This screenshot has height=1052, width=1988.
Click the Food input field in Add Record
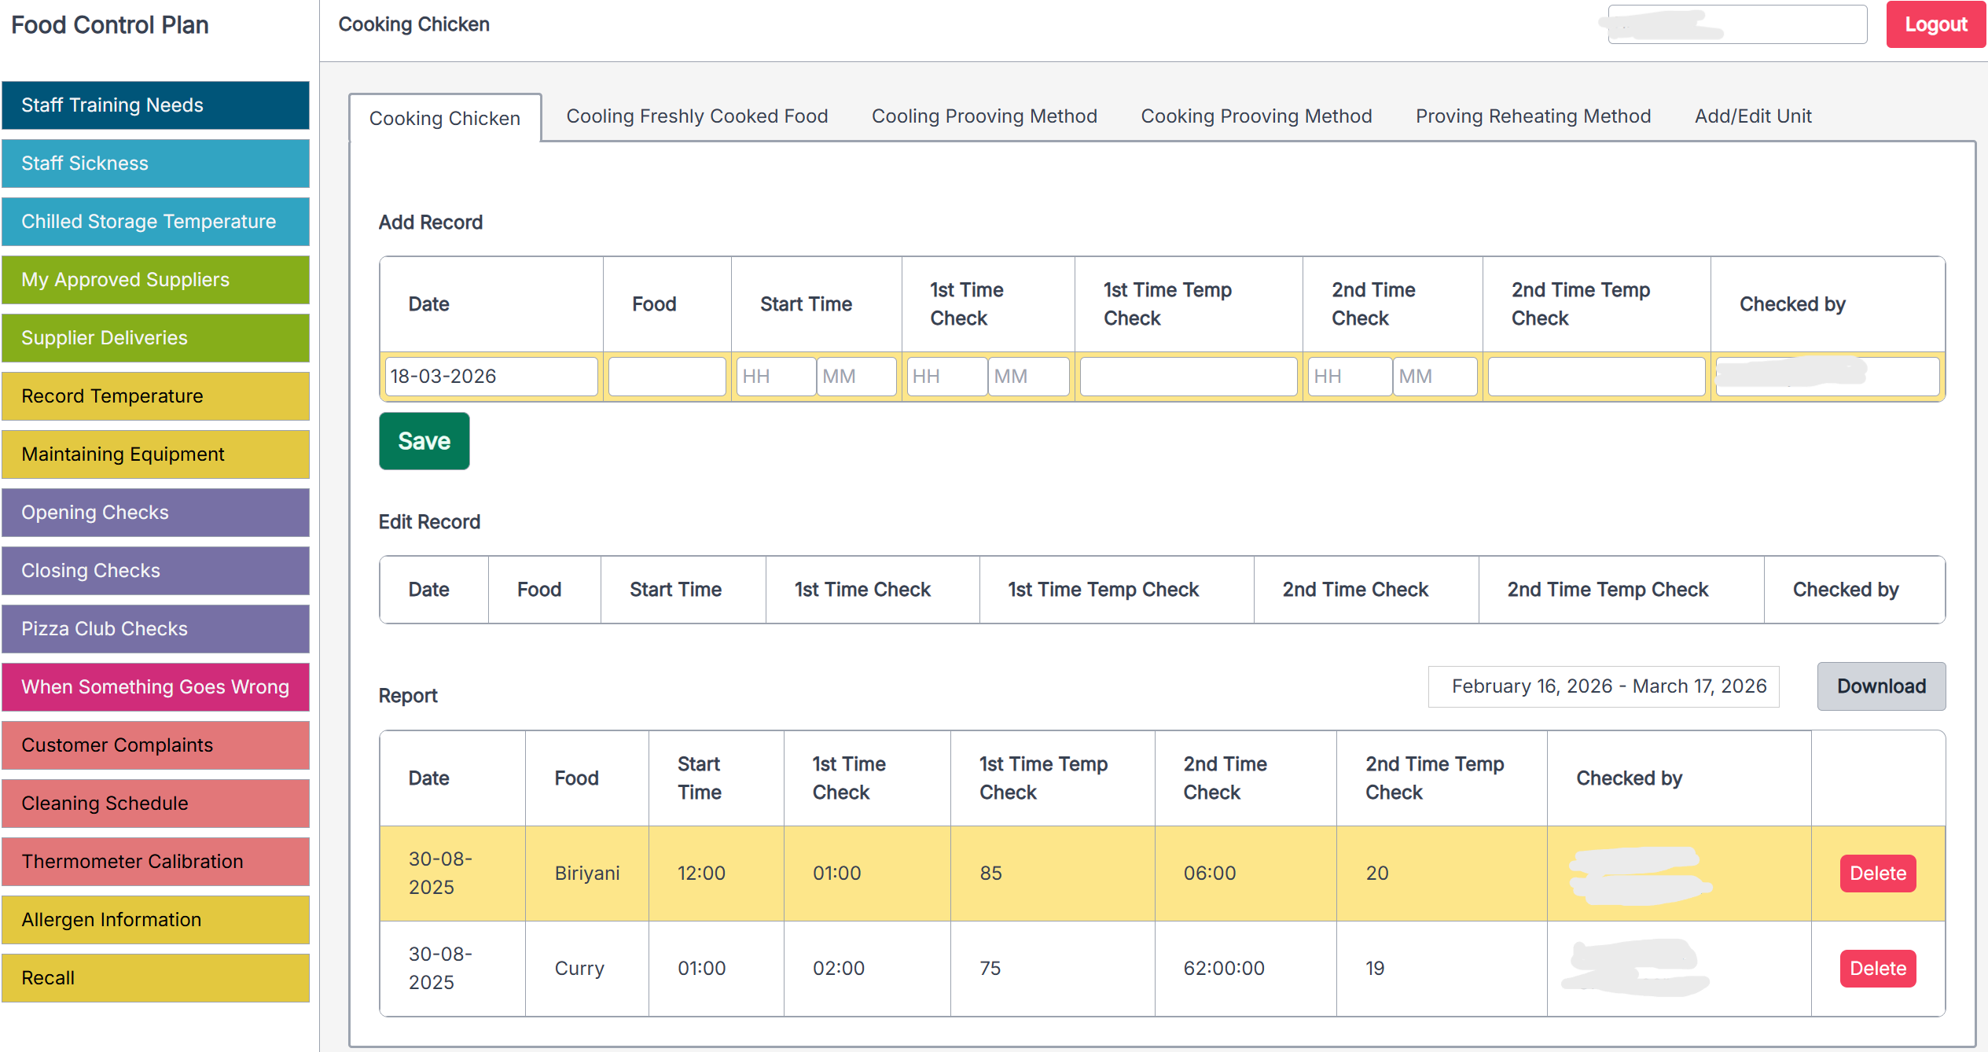[666, 376]
